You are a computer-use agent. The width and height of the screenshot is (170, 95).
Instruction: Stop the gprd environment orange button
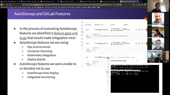coord(147,30)
